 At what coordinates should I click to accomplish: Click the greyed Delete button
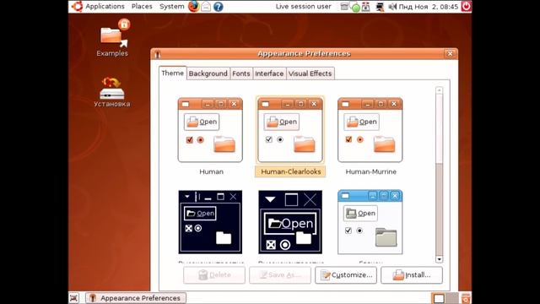(214, 275)
